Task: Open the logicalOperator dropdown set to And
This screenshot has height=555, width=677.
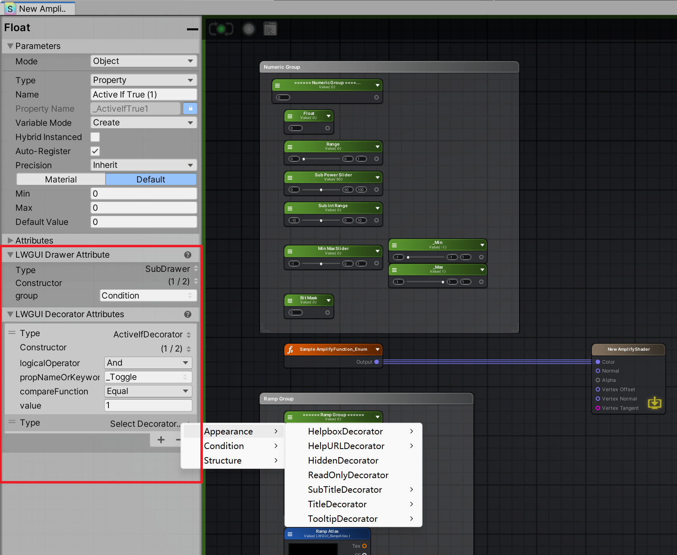Action: pos(148,363)
